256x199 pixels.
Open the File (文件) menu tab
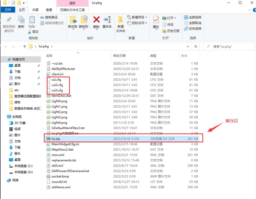click(8, 10)
